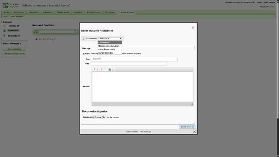Switch language to Español
Screen dimensions: 279x157
click(272, 3)
